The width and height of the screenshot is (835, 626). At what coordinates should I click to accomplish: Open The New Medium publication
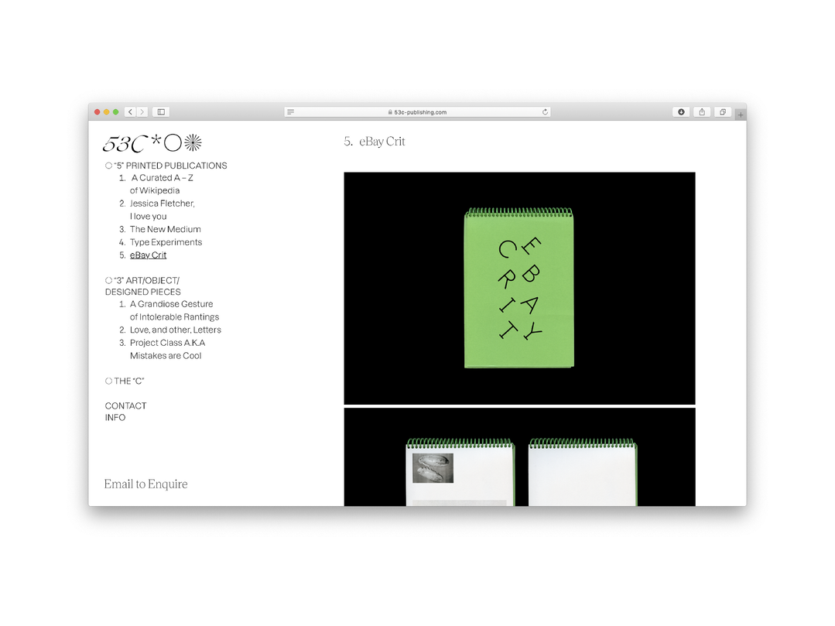click(x=165, y=229)
